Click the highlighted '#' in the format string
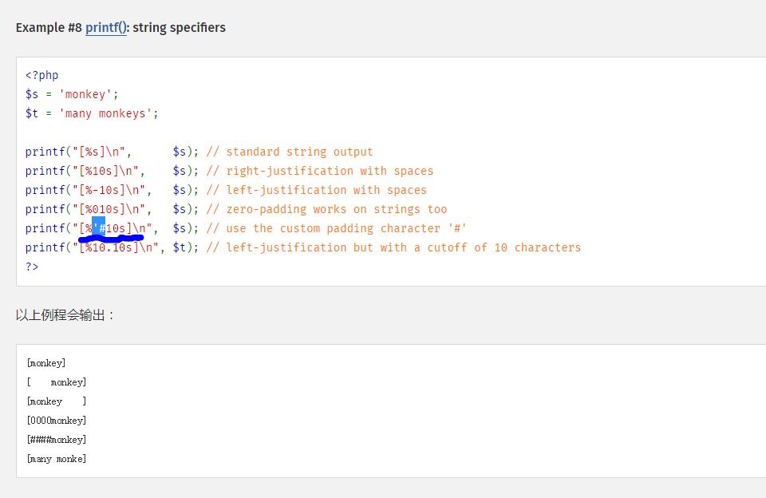The width and height of the screenshot is (766, 498). [x=99, y=228]
